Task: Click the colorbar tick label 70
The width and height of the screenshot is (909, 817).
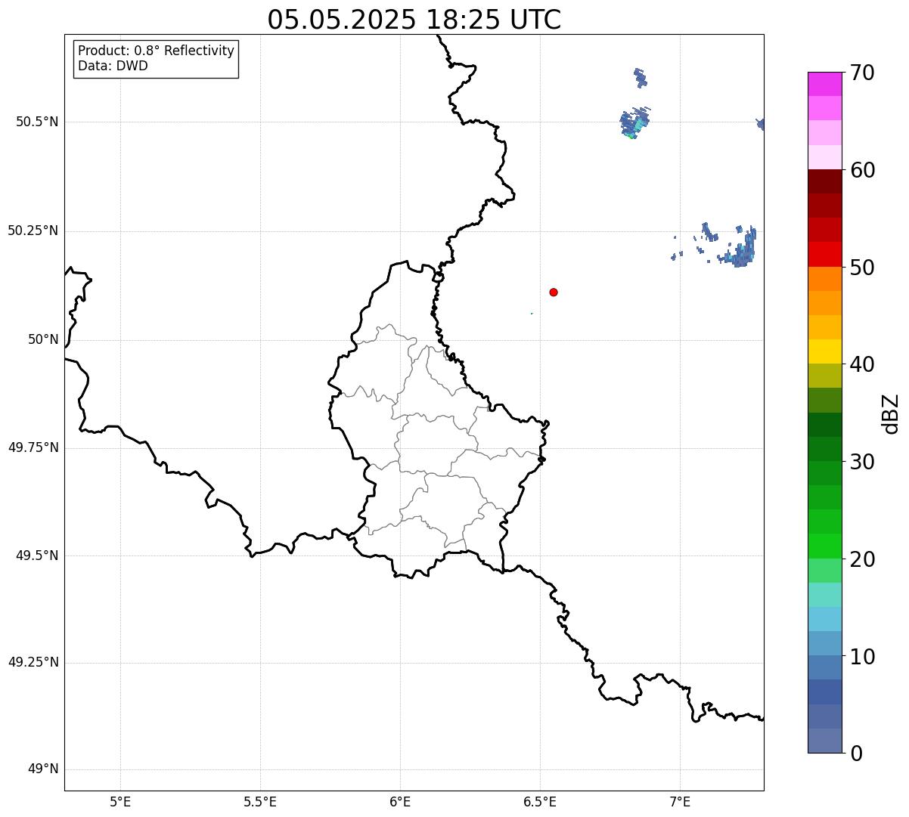Action: coord(862,73)
